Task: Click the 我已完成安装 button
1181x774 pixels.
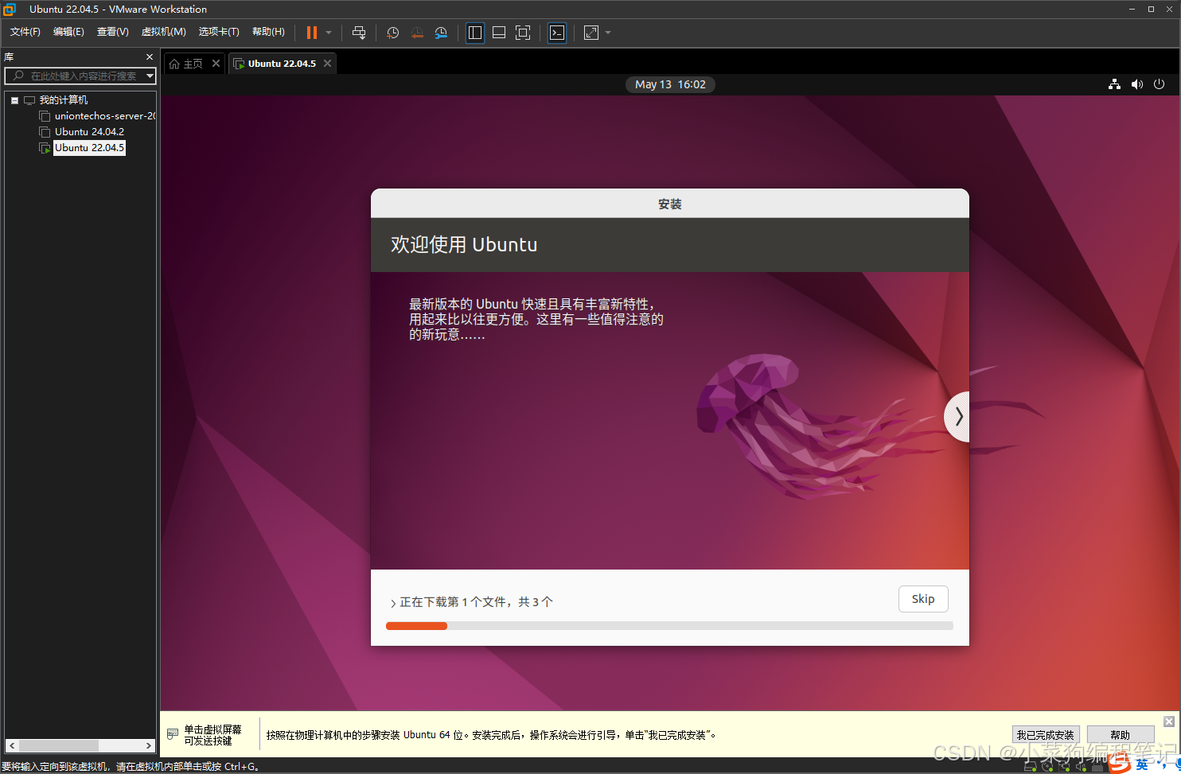Action: [1046, 734]
